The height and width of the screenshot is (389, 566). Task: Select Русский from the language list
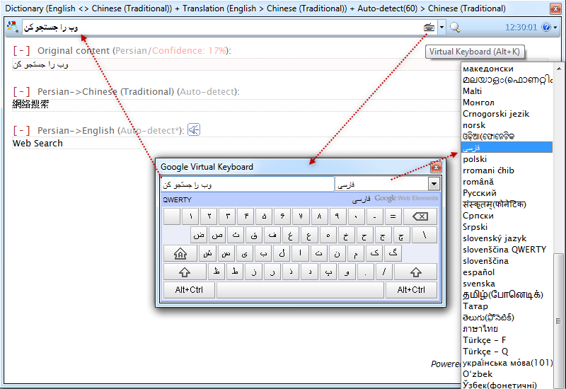[x=480, y=193]
